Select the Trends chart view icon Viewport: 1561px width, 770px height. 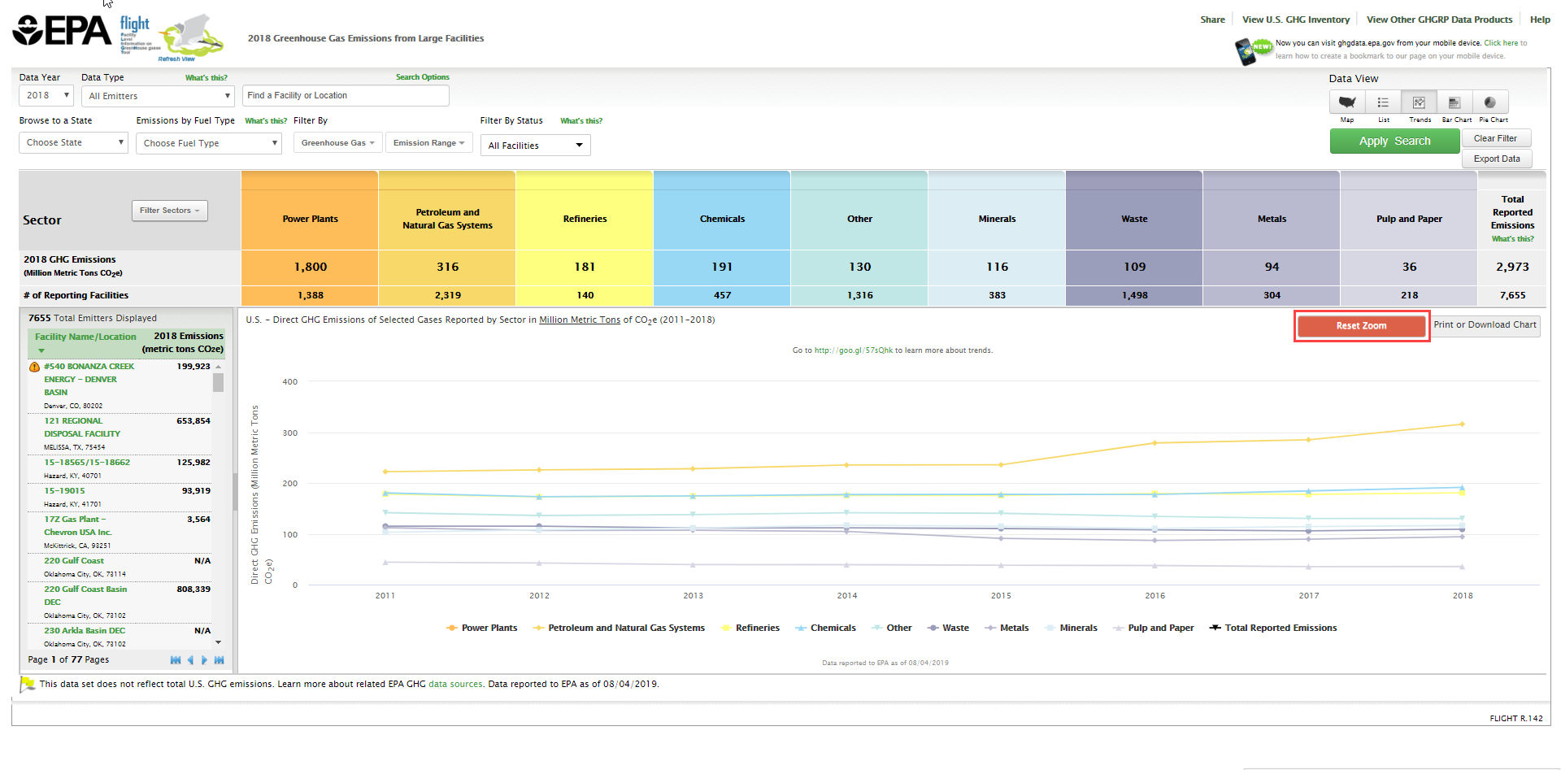coord(1419,102)
